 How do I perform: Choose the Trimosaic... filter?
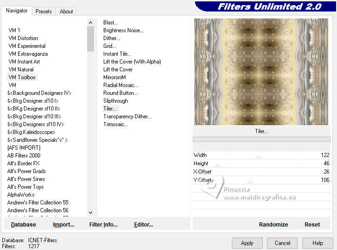point(116,124)
